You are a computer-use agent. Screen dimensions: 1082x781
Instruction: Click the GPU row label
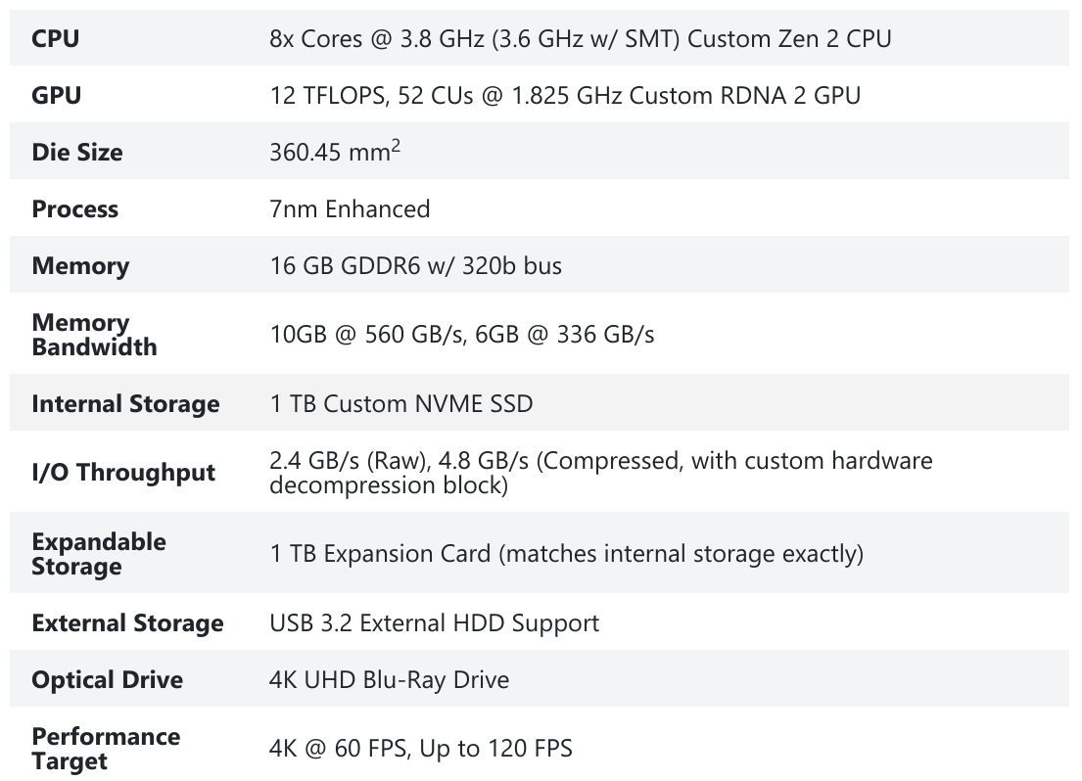(x=57, y=96)
